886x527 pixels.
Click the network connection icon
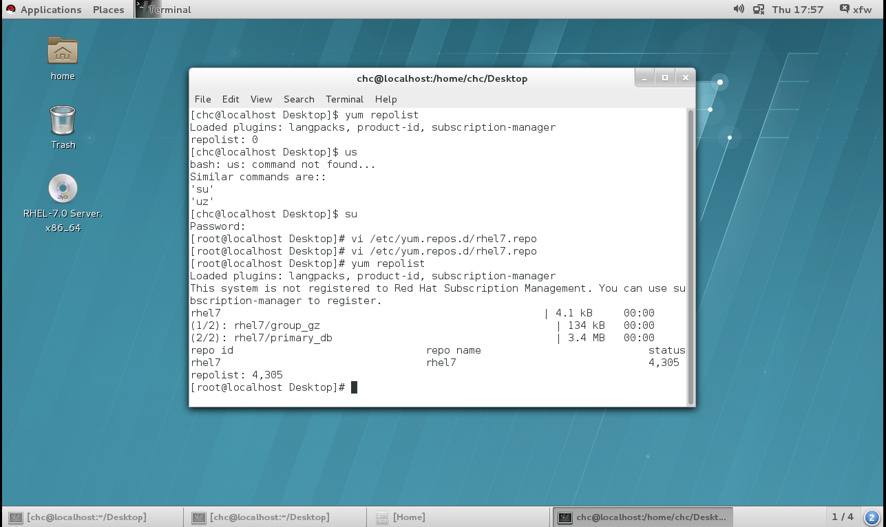[x=759, y=9]
